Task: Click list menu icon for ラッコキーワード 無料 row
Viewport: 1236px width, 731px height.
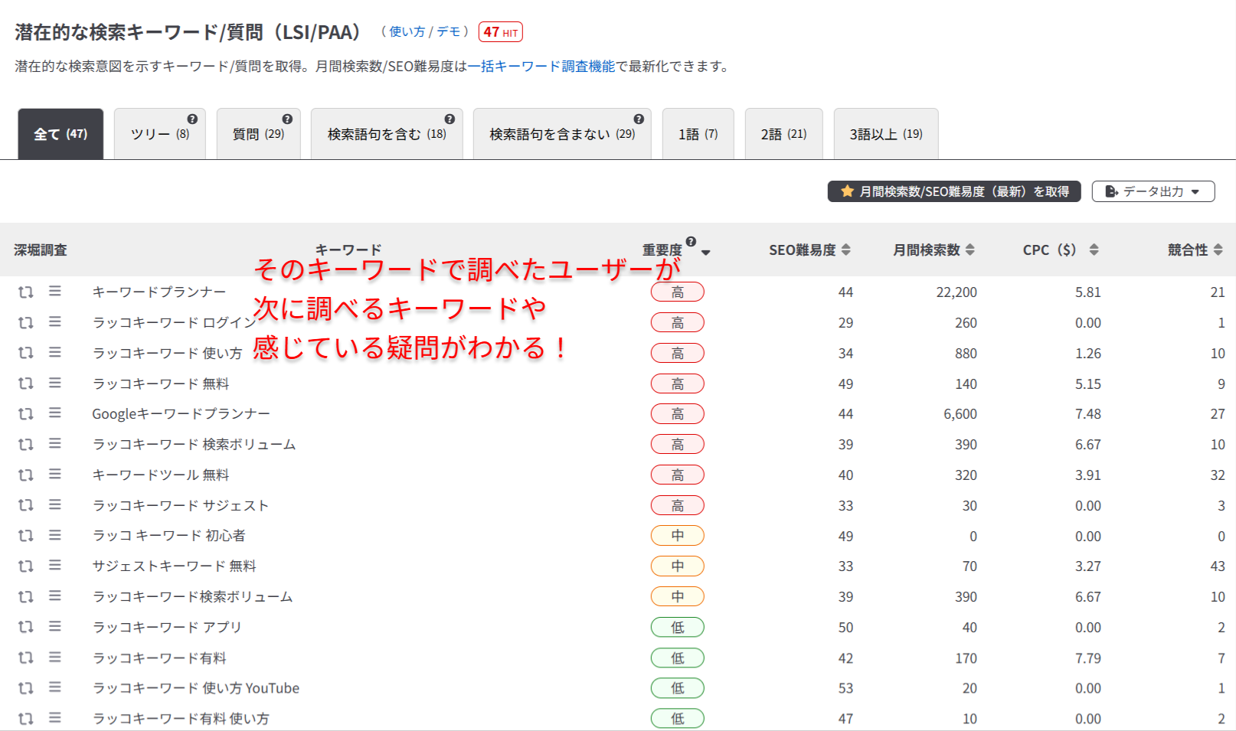Action: coord(55,383)
